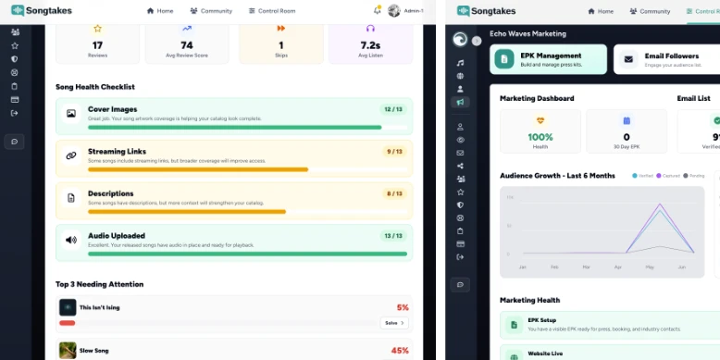This screenshot has height=360, width=720.
Task: Click the shield icon in left window sidebar
Action: (x=15, y=59)
